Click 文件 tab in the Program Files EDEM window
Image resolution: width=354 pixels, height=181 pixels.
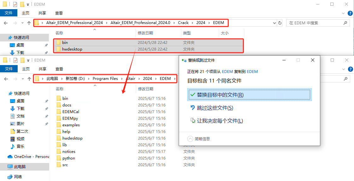9,69
